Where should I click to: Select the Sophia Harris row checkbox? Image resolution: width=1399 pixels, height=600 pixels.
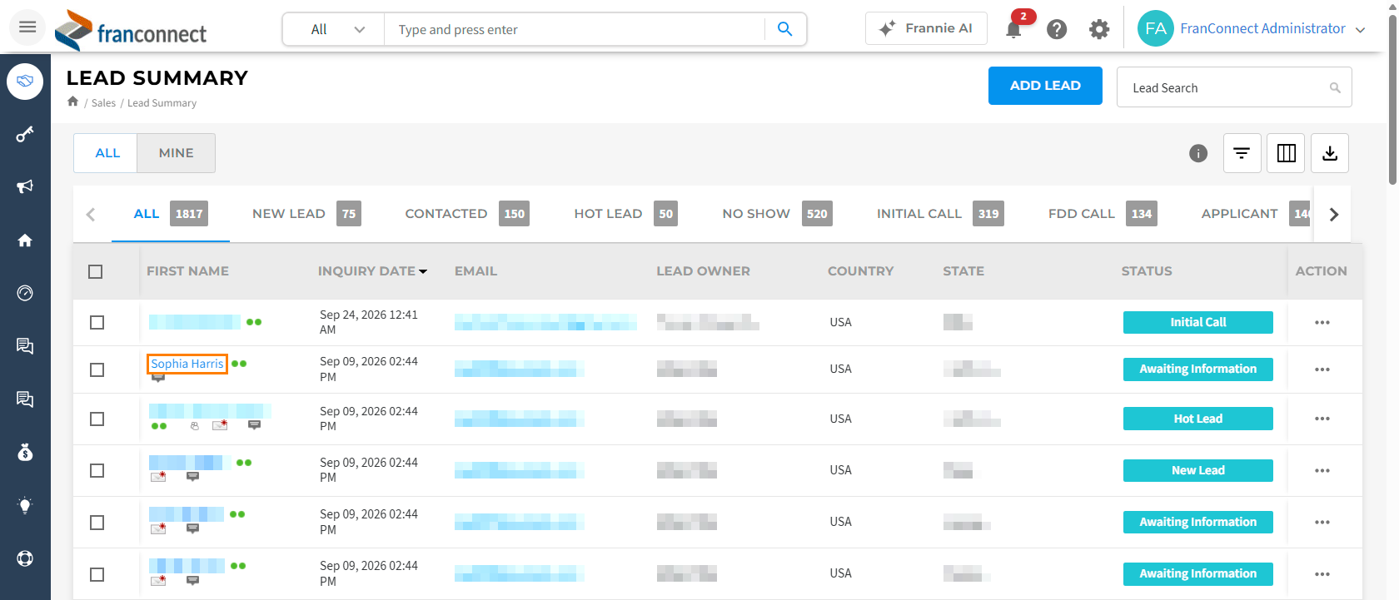(97, 369)
